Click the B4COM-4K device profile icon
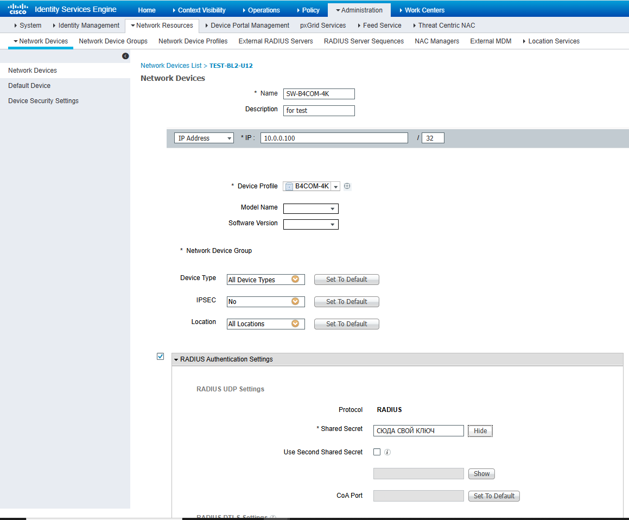The width and height of the screenshot is (629, 520). tap(289, 186)
